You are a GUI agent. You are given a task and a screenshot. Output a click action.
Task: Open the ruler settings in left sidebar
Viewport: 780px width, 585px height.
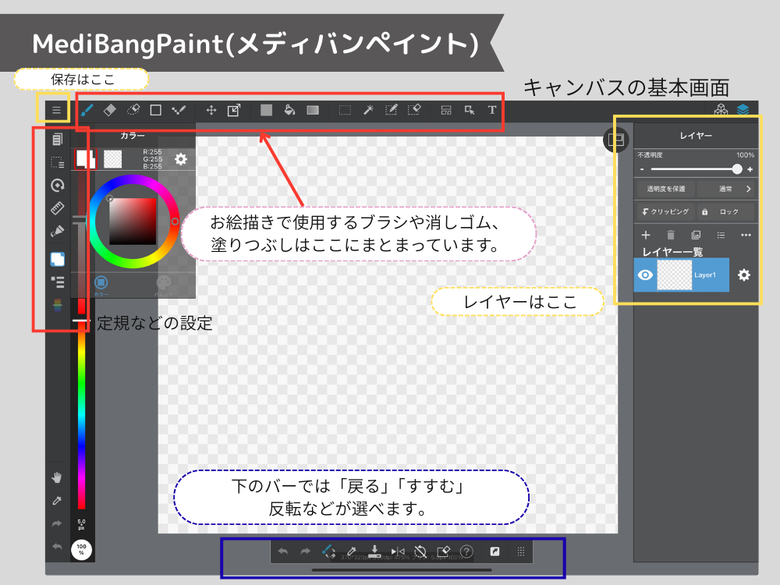coord(57,208)
